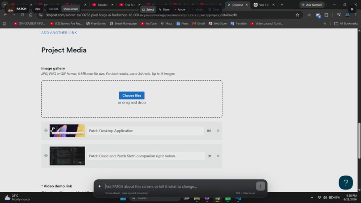The image size is (361, 203).
Task: Open the YouTube bookmark
Action: pos(149,23)
